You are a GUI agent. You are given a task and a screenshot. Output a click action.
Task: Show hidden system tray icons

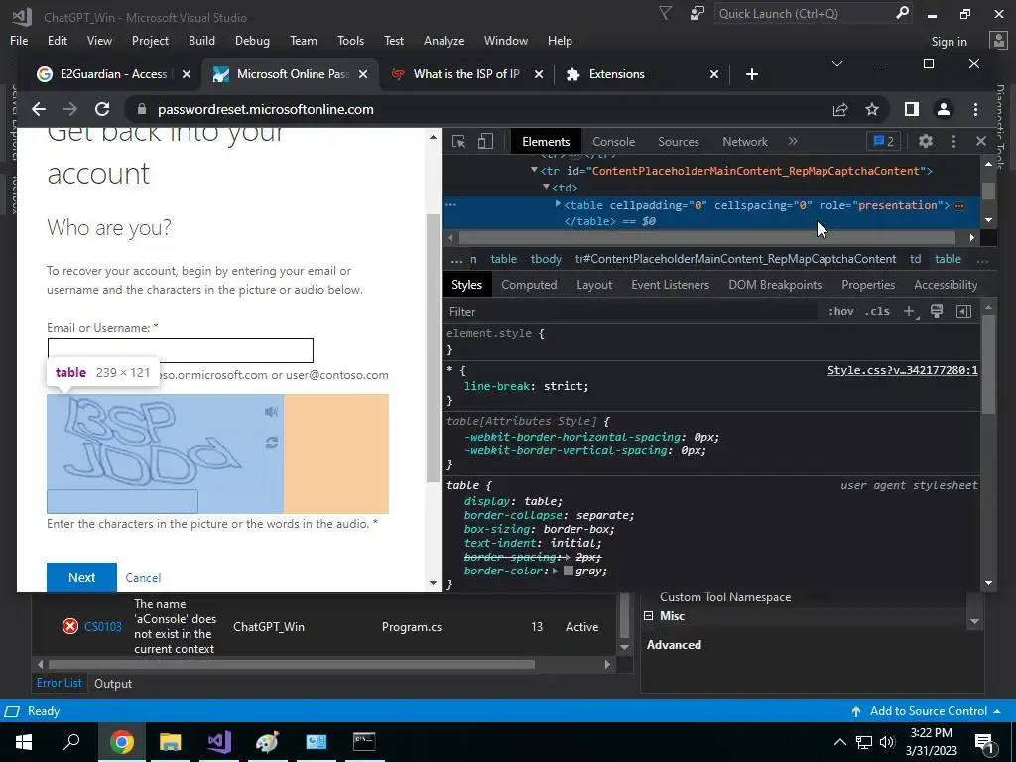pyautogui.click(x=839, y=742)
